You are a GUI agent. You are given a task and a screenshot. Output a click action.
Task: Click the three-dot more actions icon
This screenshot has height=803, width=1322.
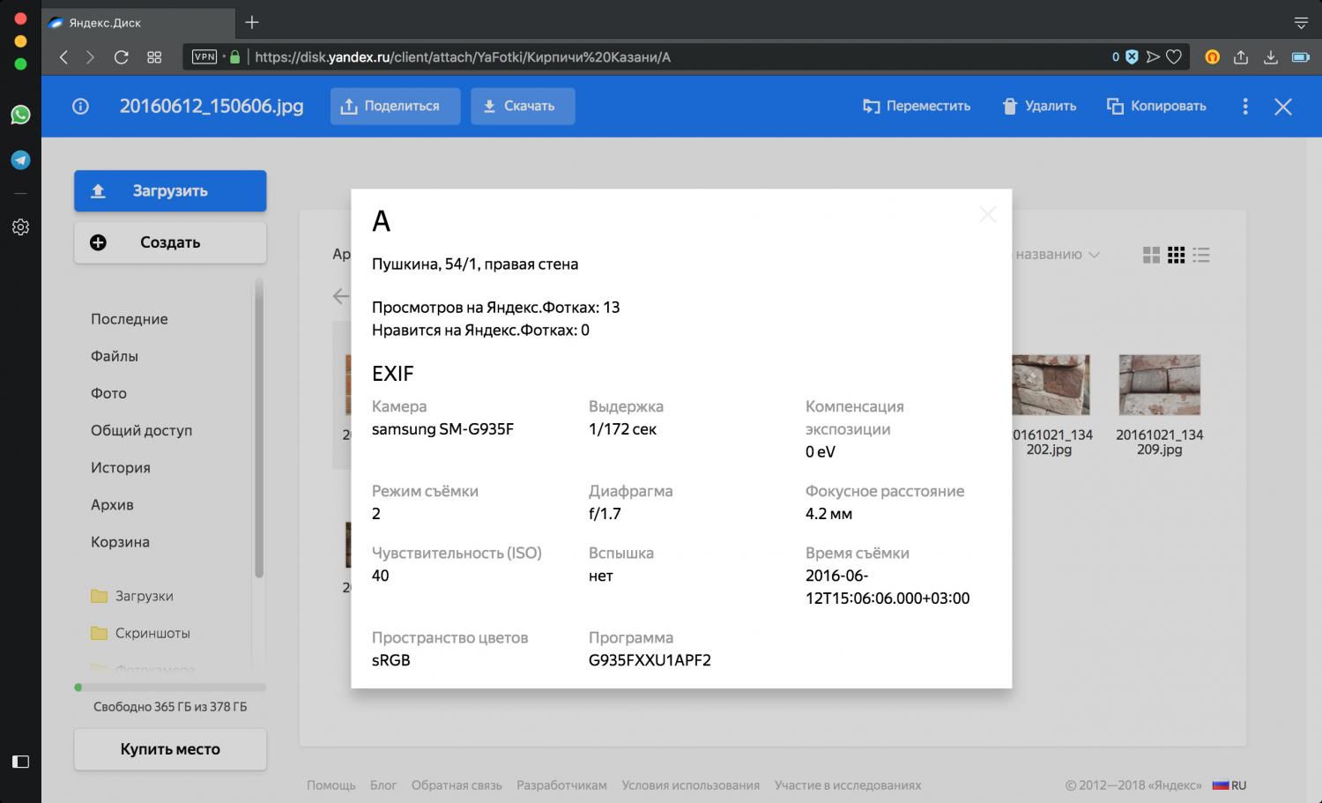point(1244,107)
